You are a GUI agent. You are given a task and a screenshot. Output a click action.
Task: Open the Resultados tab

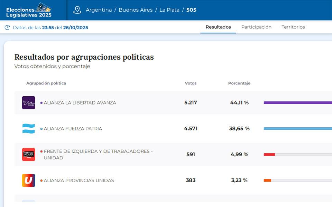(218, 27)
